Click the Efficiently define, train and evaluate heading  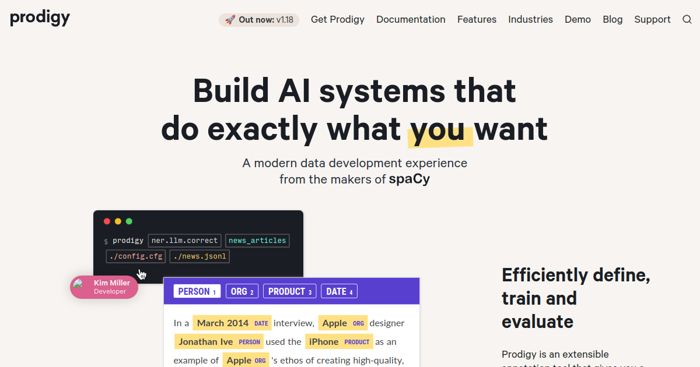(576, 298)
